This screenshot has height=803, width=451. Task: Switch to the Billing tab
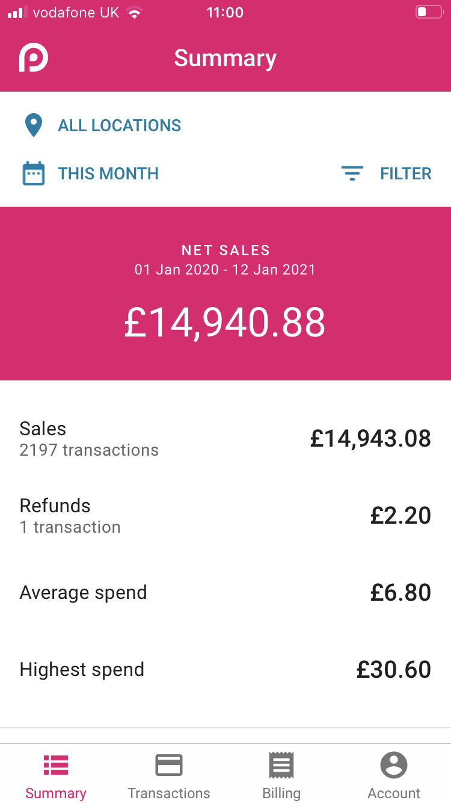tap(281, 793)
